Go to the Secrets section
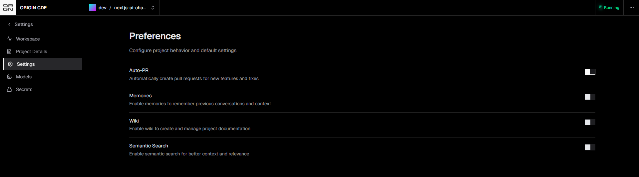Viewport: 639px width, 177px height. coord(24,89)
